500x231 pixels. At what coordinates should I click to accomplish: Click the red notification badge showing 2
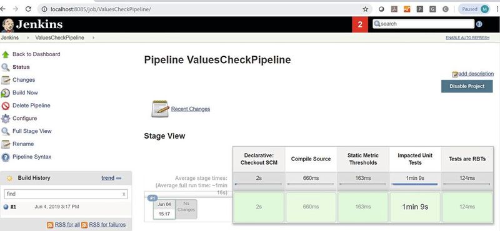[x=360, y=24]
